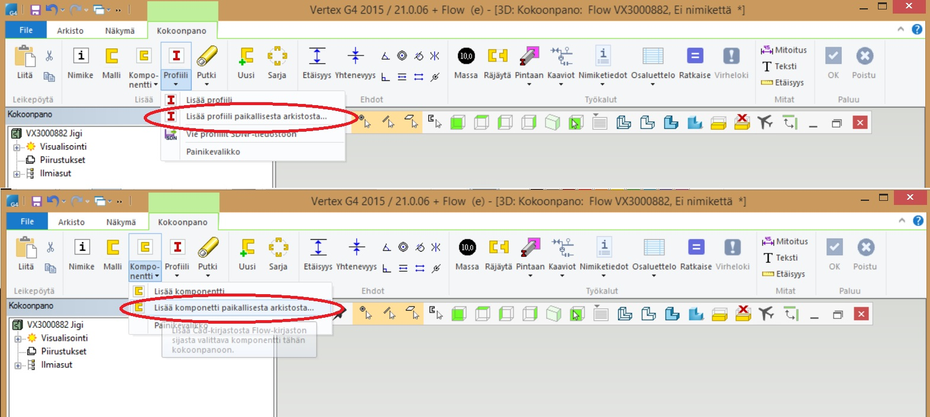930x417 pixels.
Task: Click the Nimike icon in lower ribbon
Action: pyautogui.click(x=82, y=247)
